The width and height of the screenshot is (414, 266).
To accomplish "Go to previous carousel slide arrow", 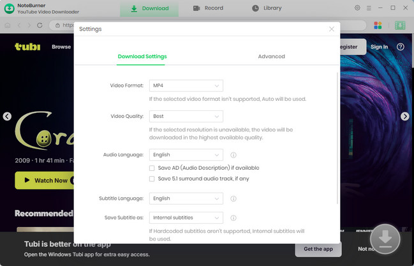I will [x=7, y=116].
